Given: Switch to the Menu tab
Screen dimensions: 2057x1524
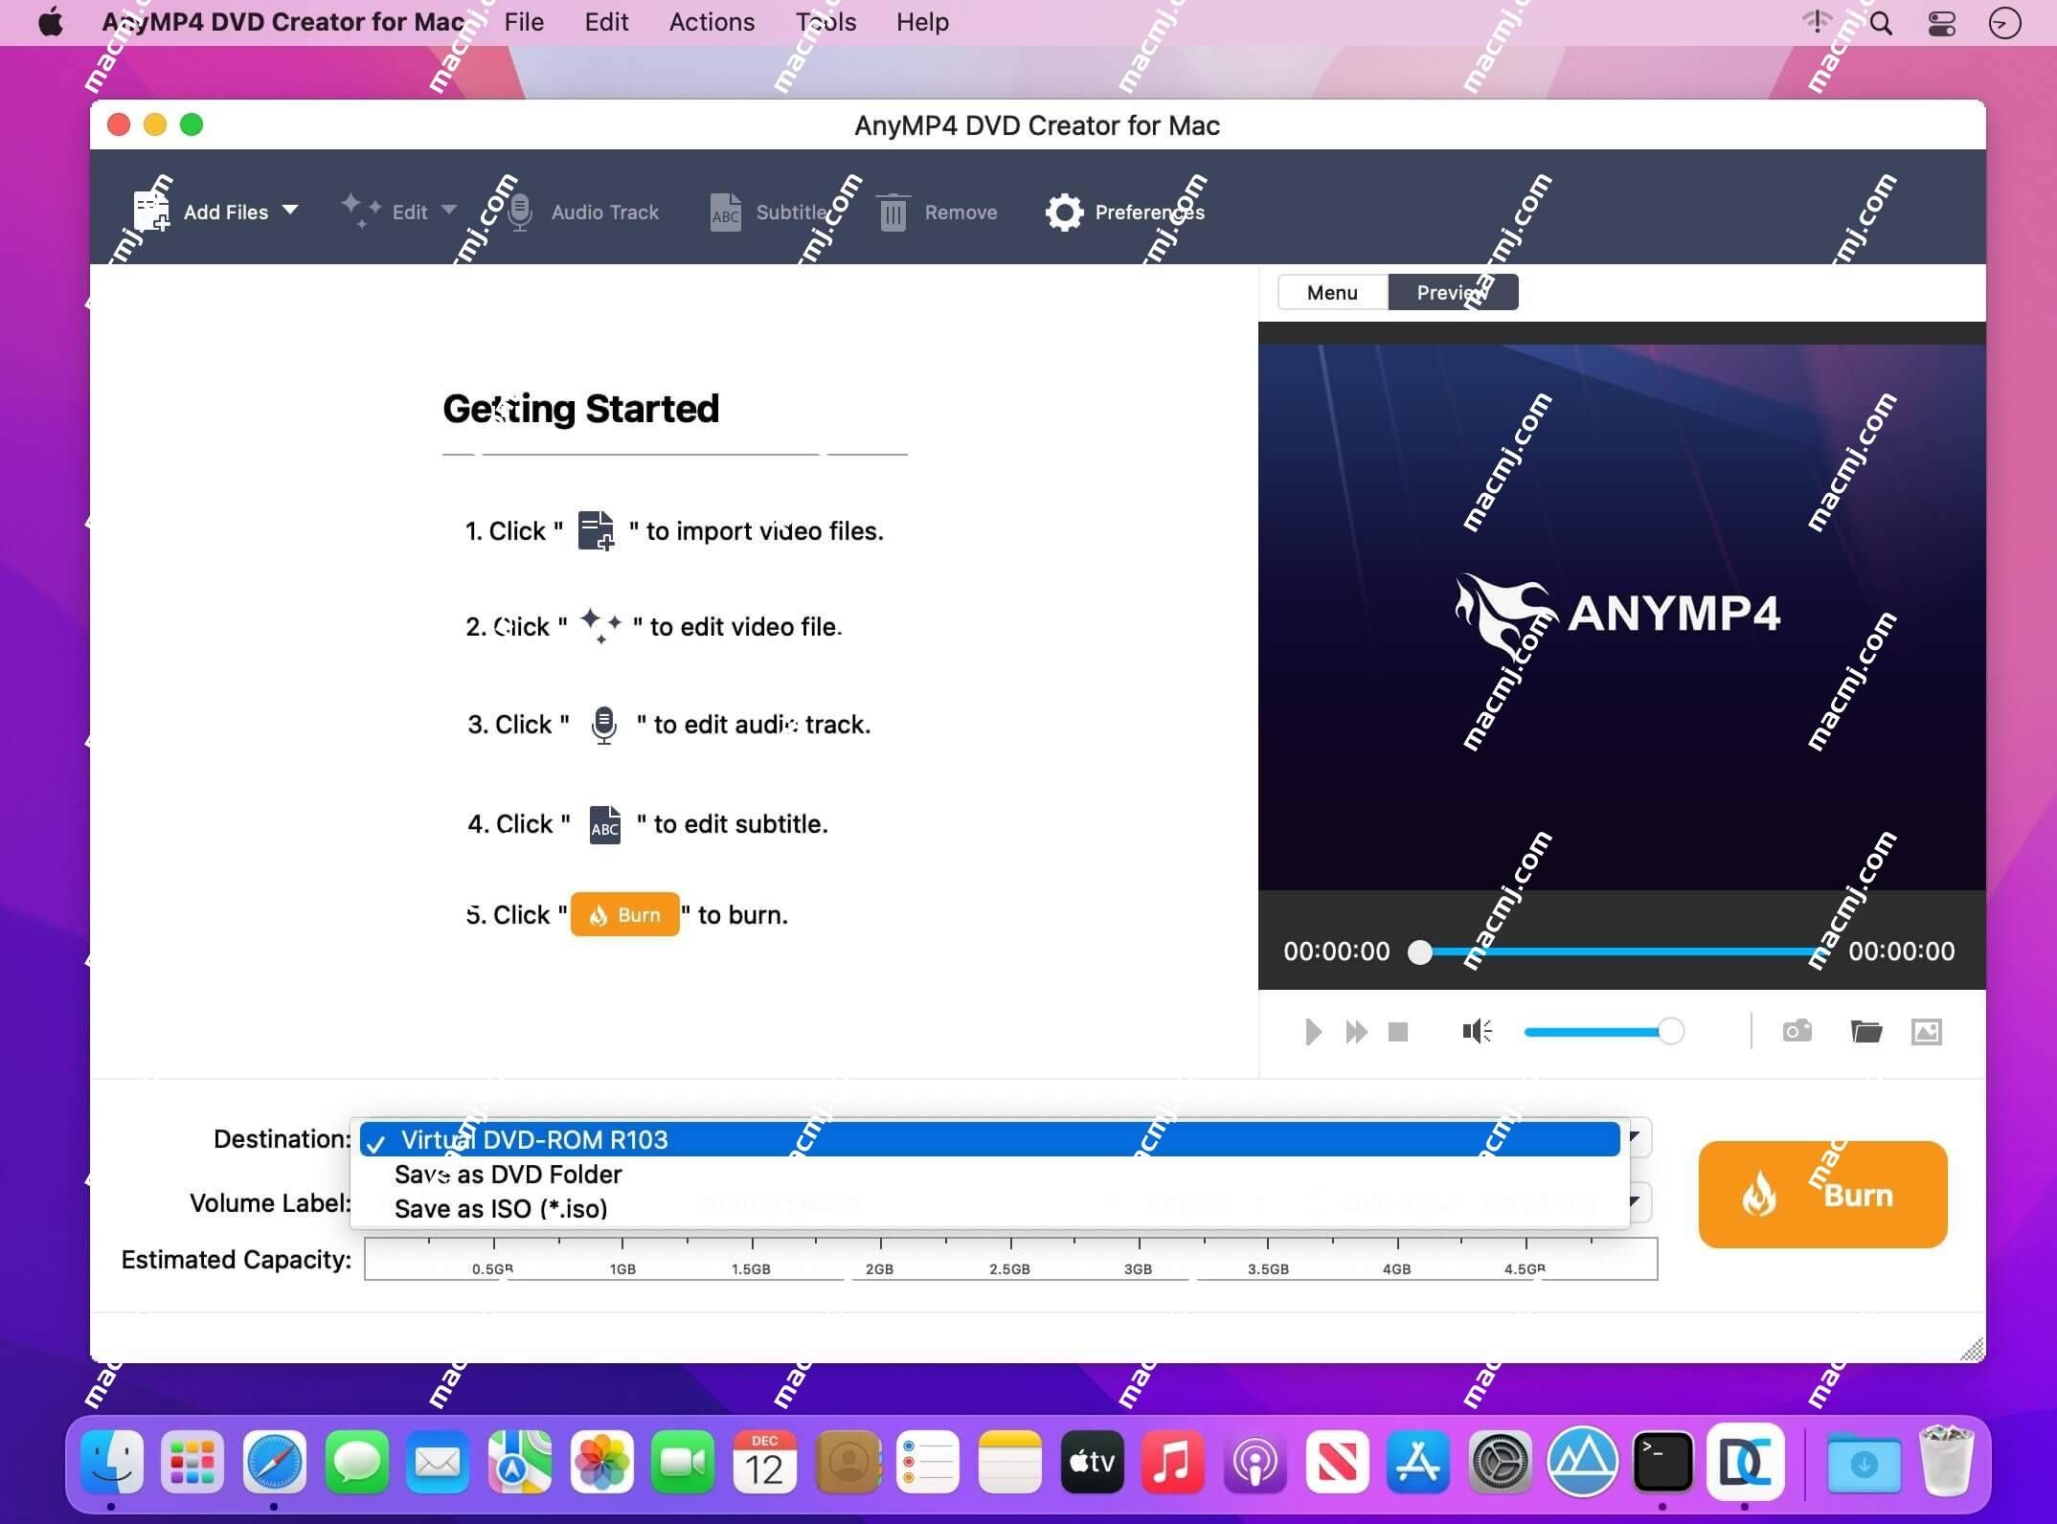Looking at the screenshot, I should tap(1332, 291).
